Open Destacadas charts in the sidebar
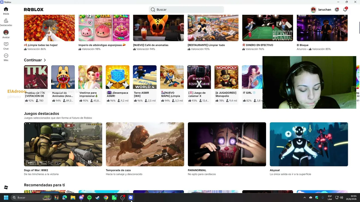The height and width of the screenshot is (202, 360). click(6, 22)
